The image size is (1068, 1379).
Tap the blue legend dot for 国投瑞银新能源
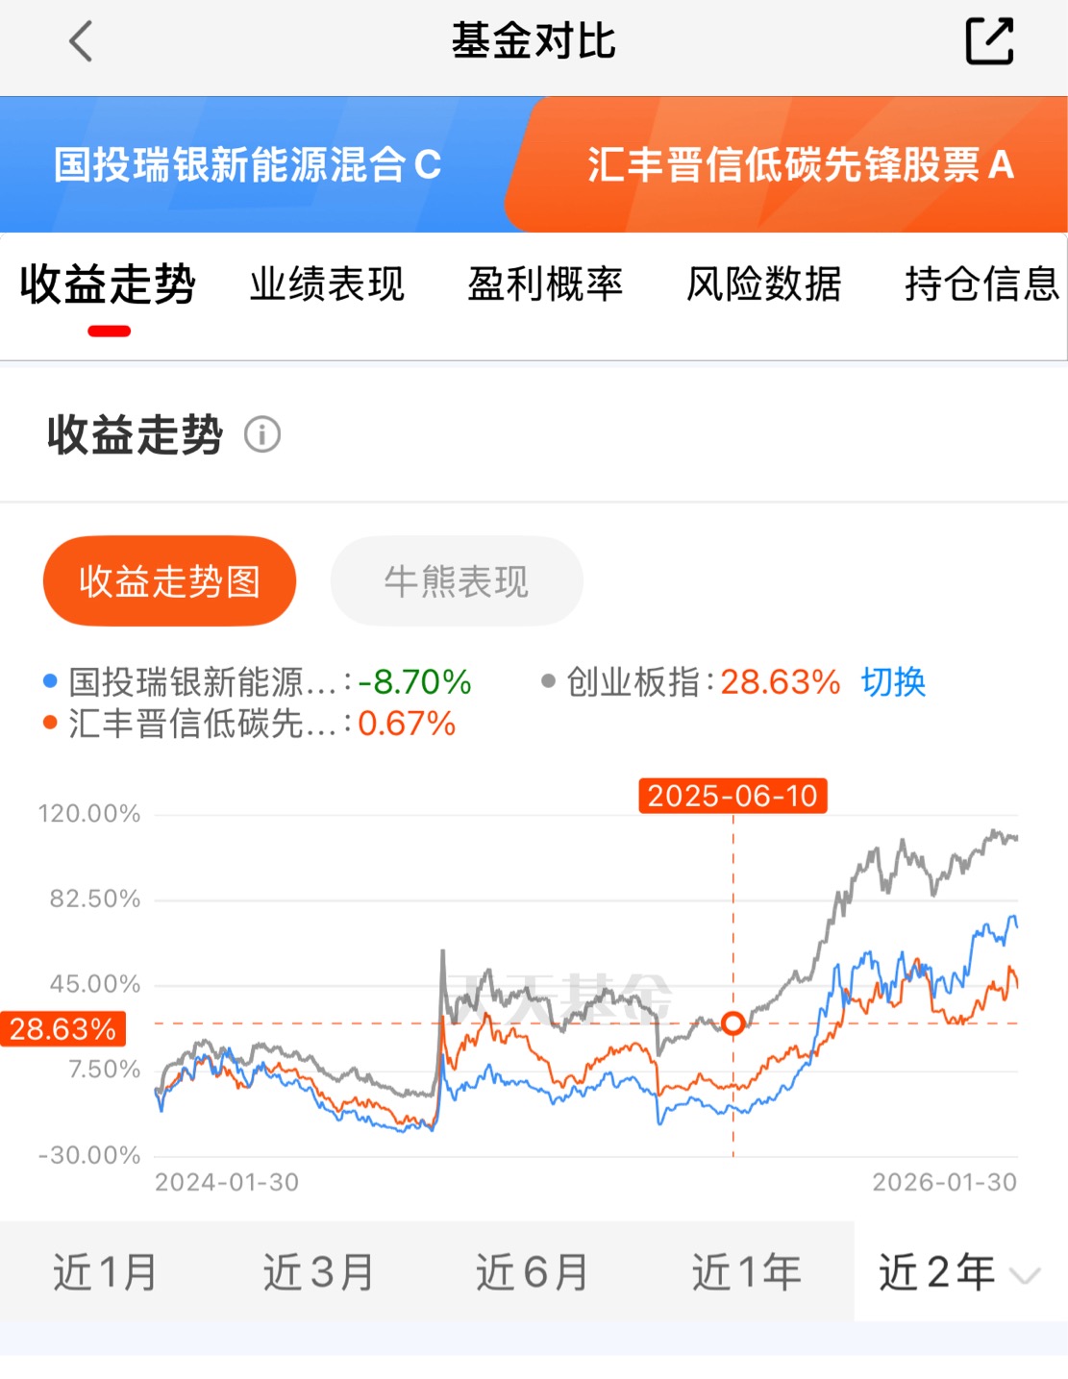point(51,681)
